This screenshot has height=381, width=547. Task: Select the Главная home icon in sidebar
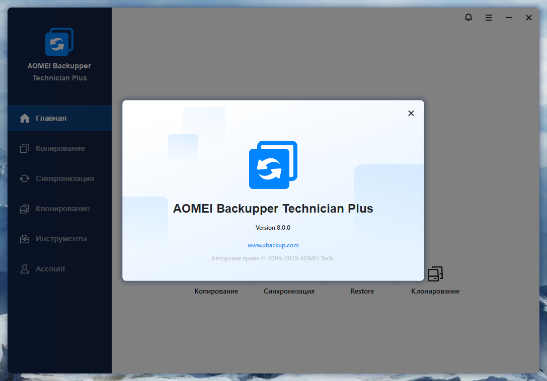pos(25,118)
